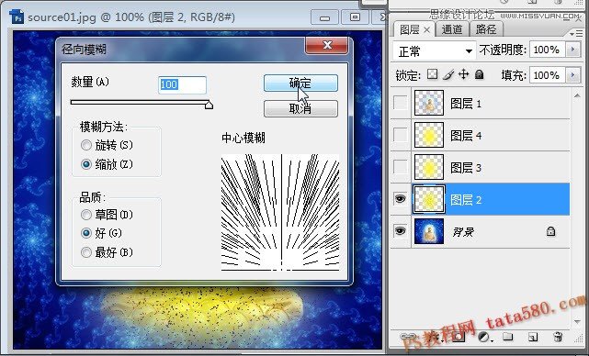Open the layers panel flyout menu

576,34
